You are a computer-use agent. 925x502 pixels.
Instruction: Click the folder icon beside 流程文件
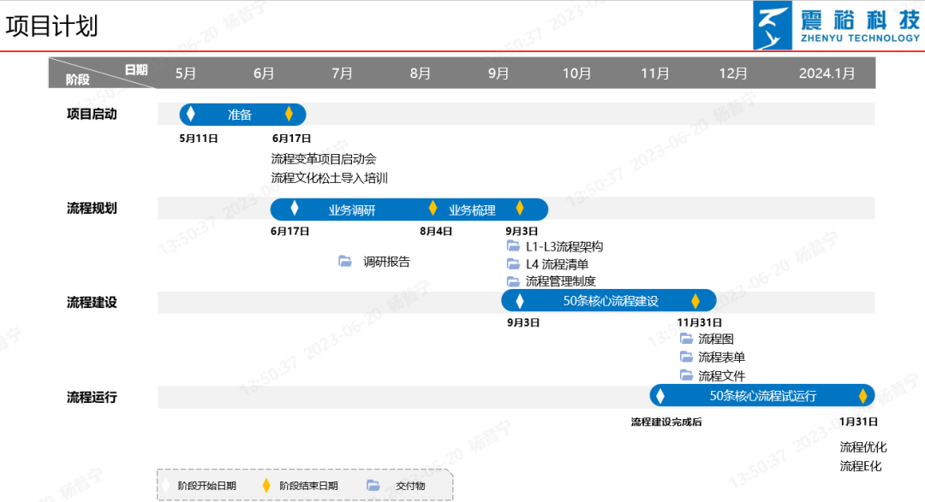point(686,375)
